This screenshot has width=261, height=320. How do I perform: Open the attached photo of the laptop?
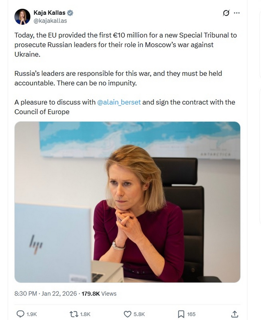click(x=127, y=202)
